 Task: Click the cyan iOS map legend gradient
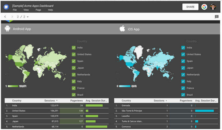(x=125, y=86)
